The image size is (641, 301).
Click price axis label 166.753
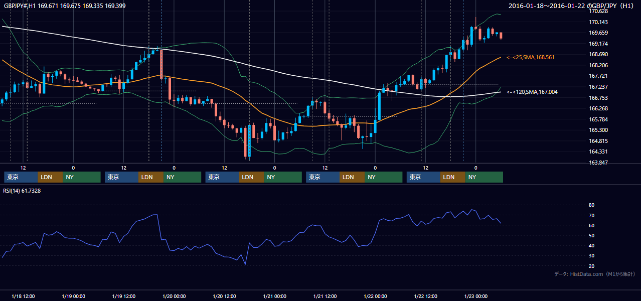pos(598,98)
